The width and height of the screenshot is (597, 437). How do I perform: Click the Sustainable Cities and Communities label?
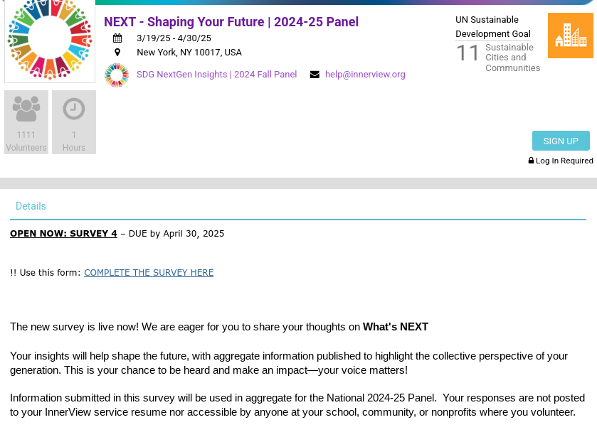coord(512,58)
